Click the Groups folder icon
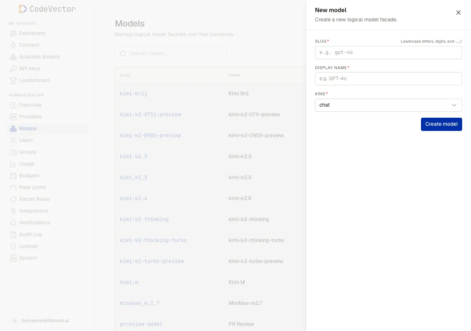The width and height of the screenshot is (471, 331). tap(13, 152)
